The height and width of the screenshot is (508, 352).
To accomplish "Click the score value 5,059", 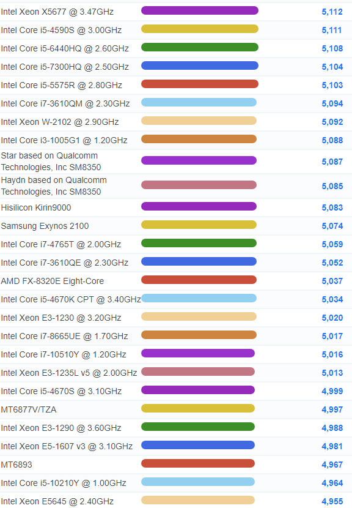I will [332, 244].
